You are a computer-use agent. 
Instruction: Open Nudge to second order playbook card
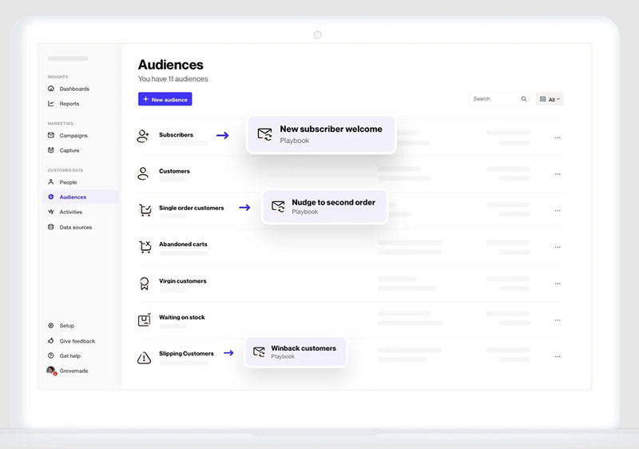tap(324, 207)
